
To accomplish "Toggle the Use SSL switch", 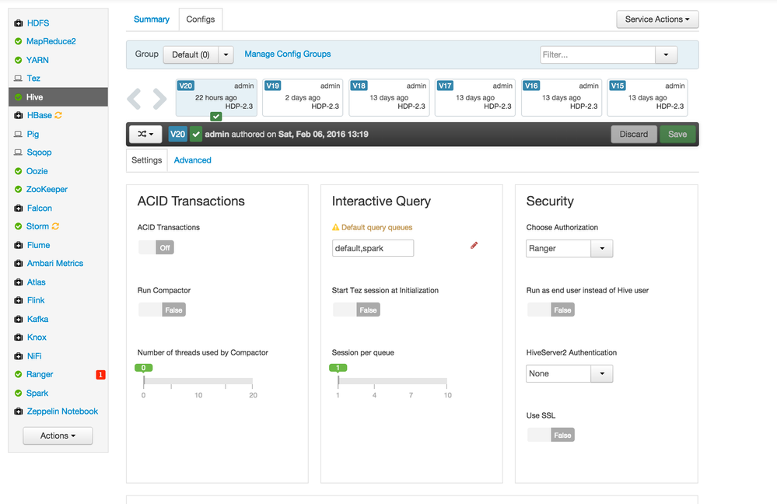I will coord(551,435).
